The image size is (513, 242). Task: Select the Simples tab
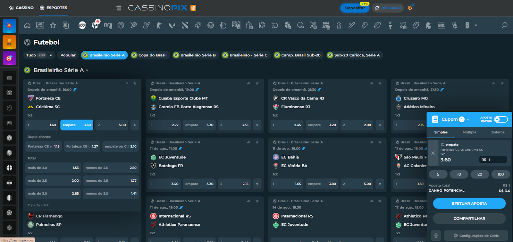coord(441,132)
